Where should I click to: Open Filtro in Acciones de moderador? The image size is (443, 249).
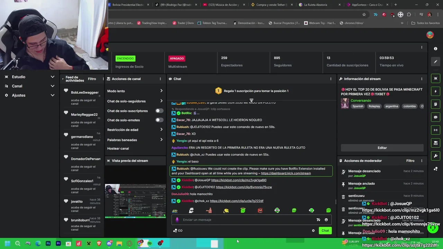[410, 161]
